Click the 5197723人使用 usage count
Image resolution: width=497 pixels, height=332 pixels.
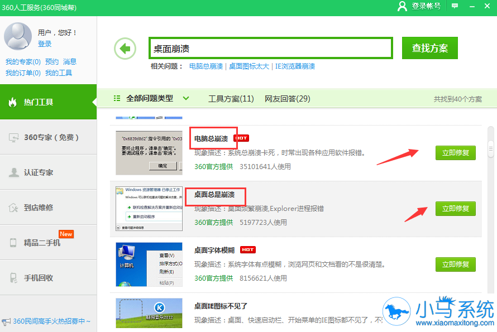click(264, 223)
